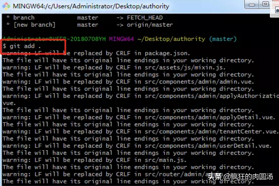Viewport: 279px width, 186px height.
Task: Click the '$ git add .' command line
Action: point(22,46)
